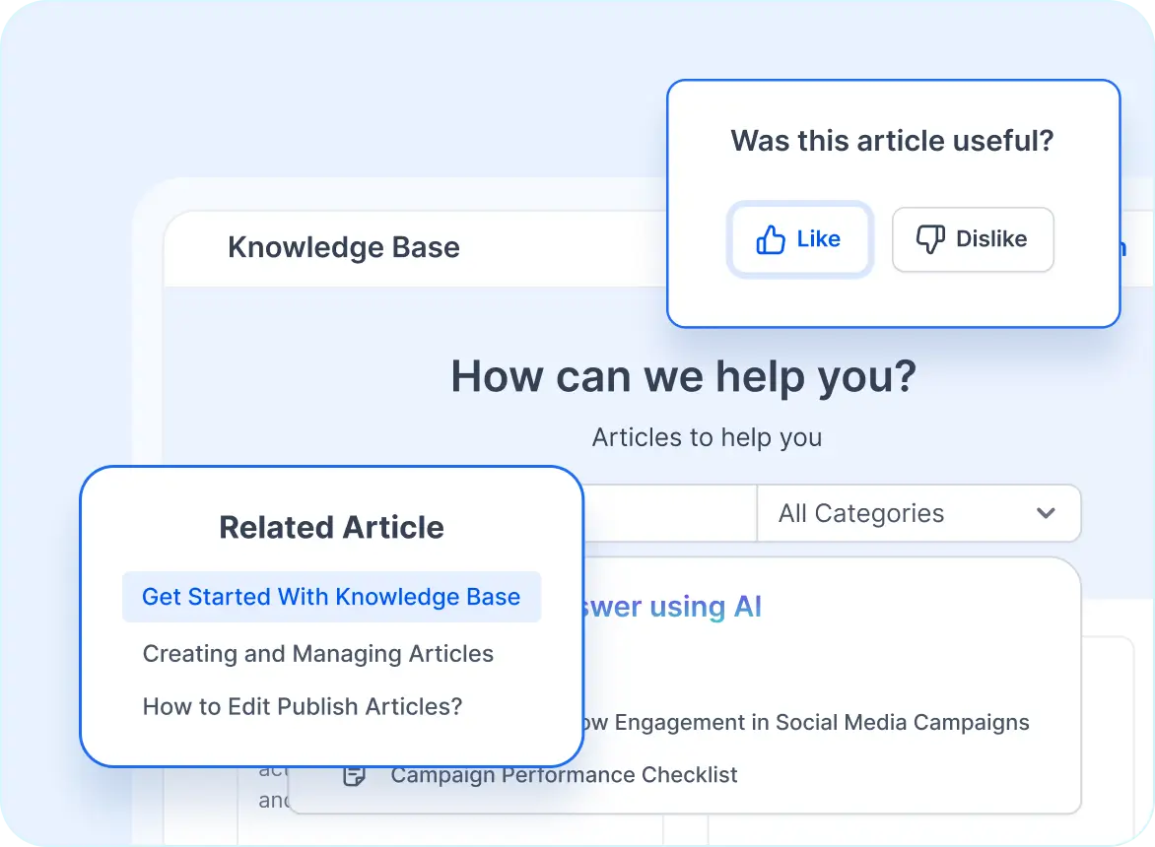
Task: Click the "How can we help you?" heading
Action: (x=682, y=376)
